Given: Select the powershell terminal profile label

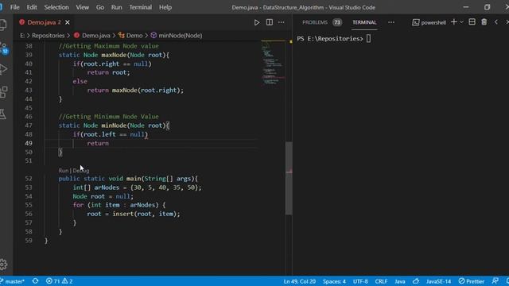Looking at the screenshot, I should (429, 22).
